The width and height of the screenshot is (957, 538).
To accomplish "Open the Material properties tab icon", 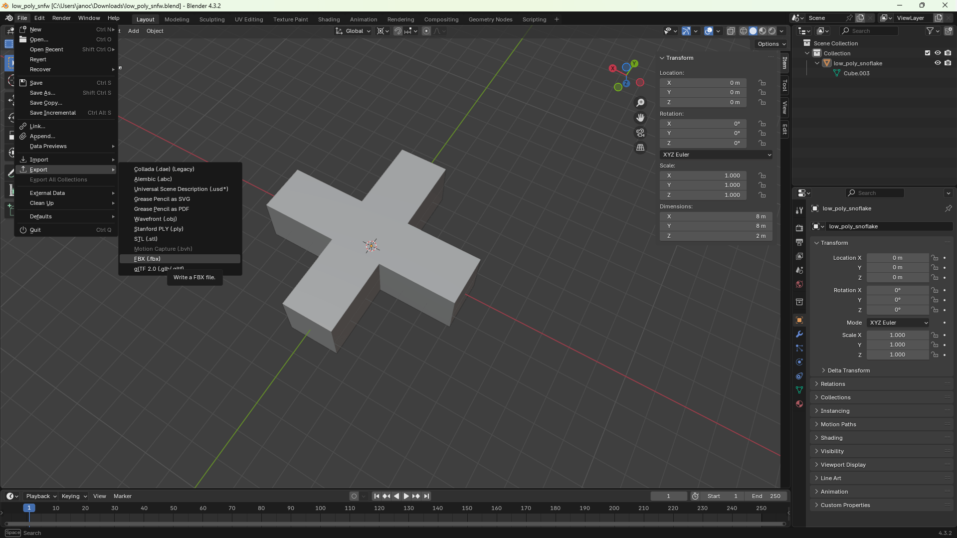I will 799,404.
